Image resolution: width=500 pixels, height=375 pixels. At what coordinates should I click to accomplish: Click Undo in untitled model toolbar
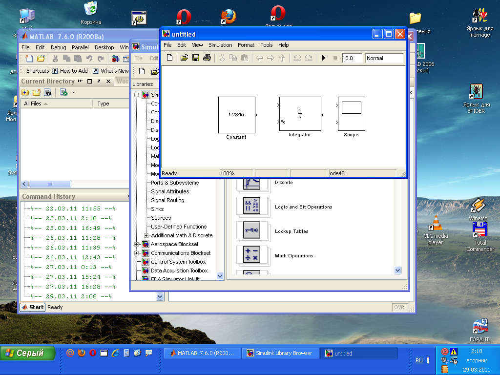(297, 58)
